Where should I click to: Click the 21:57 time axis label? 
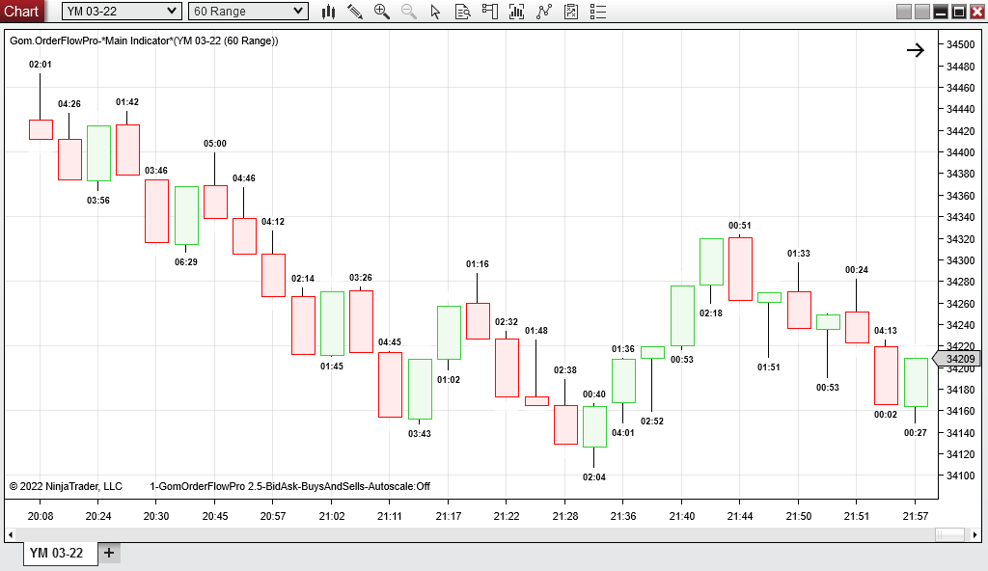(915, 516)
